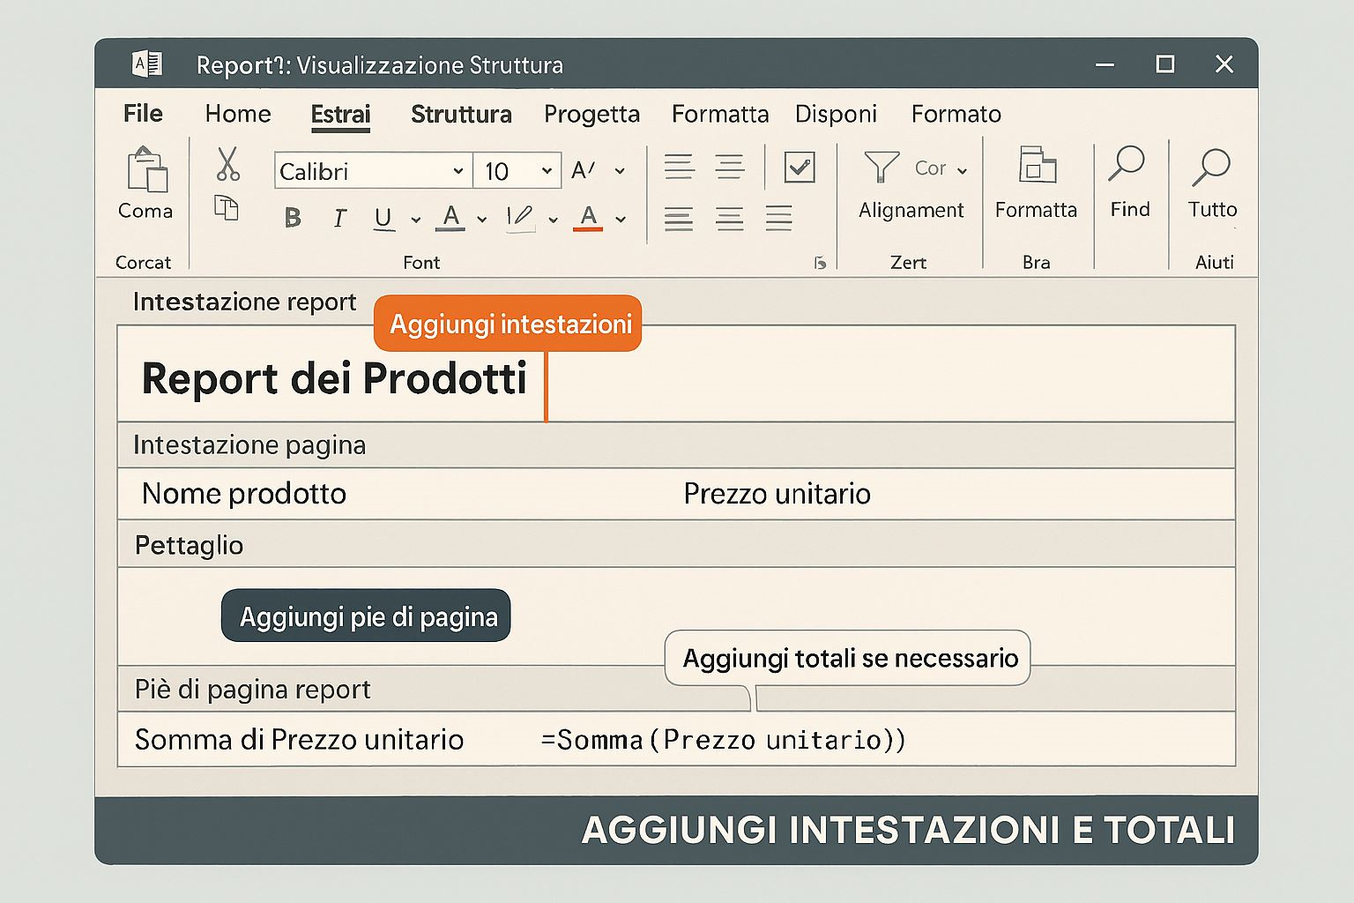Click the Formatta ribbon icon
Image resolution: width=1354 pixels, height=903 pixels.
pyautogui.click(x=1037, y=166)
